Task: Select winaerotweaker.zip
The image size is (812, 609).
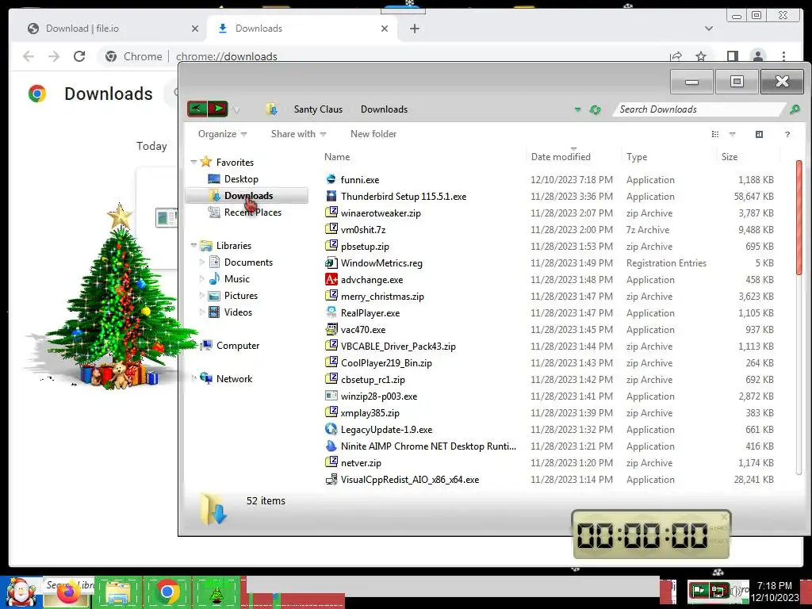Action: tap(381, 213)
